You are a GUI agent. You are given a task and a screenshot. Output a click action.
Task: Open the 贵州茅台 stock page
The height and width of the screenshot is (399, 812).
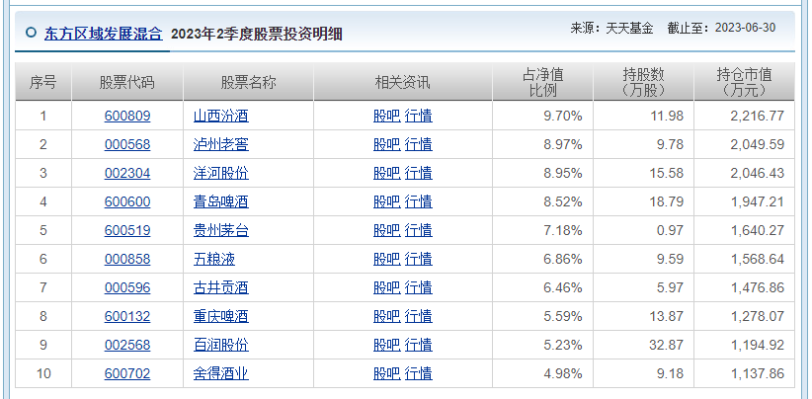tap(221, 230)
